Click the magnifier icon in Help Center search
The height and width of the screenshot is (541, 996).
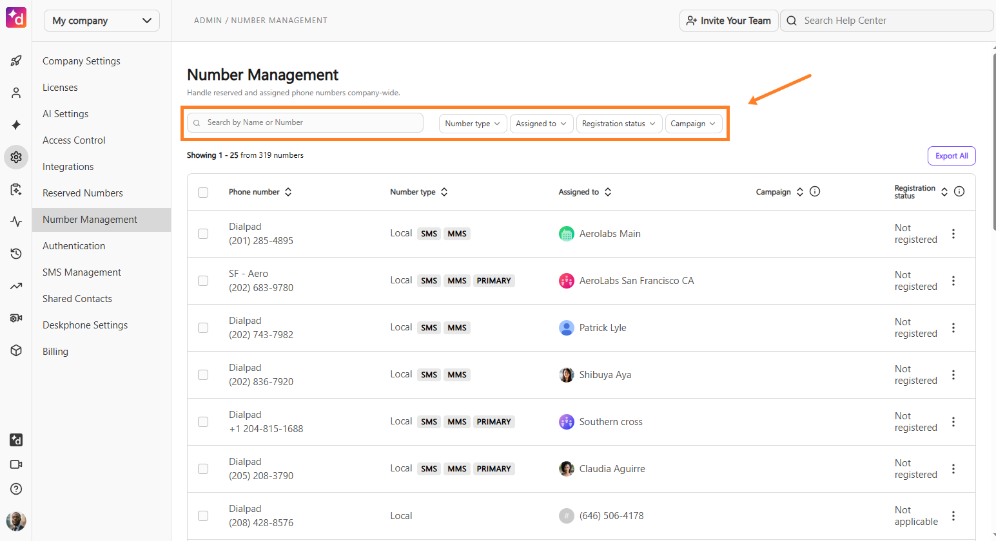click(792, 21)
